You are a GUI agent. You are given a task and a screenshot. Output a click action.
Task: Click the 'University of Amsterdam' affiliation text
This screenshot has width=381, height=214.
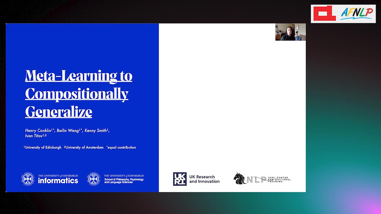[84, 147]
